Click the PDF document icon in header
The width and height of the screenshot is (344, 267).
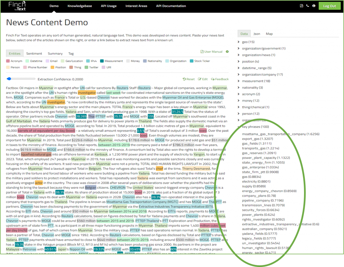tap(301, 6)
